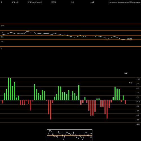
Task: Click the -16 label in mini chart
Action: pyautogui.click(x=91, y=134)
